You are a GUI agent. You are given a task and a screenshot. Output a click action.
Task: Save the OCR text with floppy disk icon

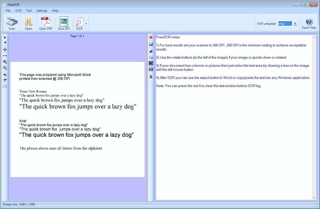pos(151,44)
